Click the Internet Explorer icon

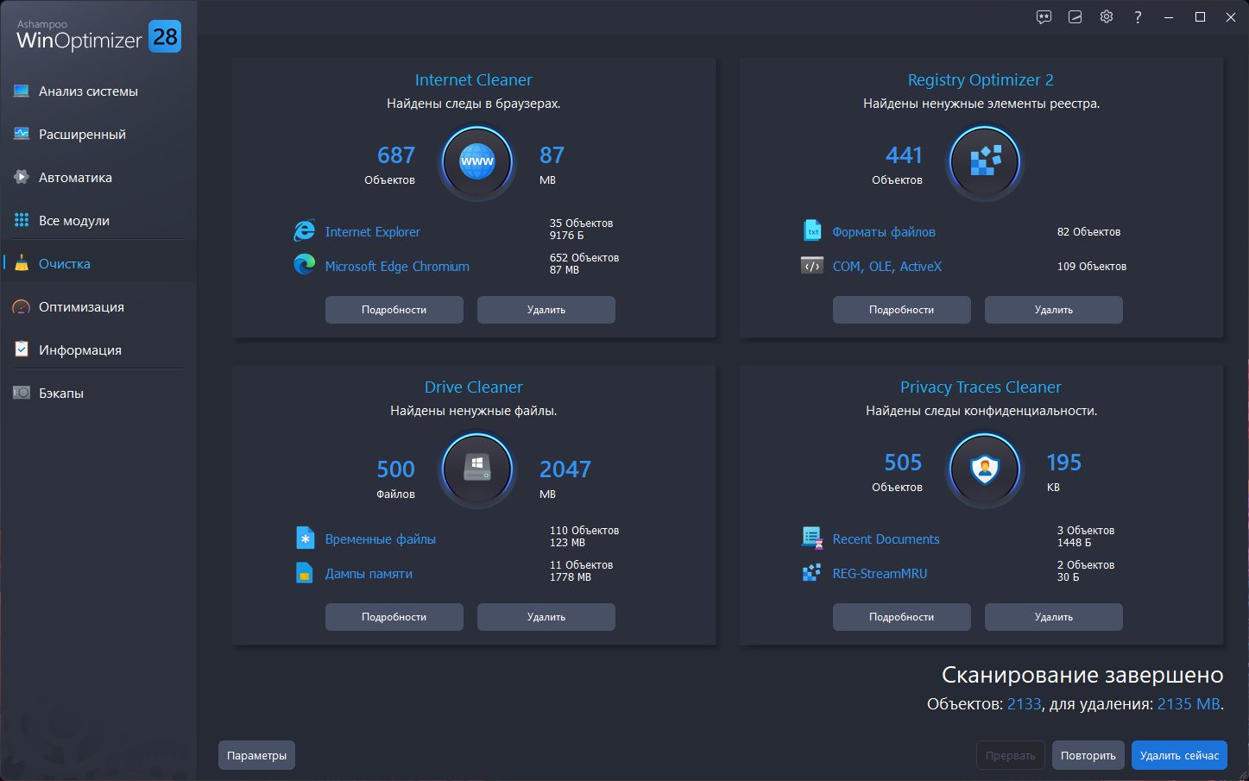click(x=304, y=231)
